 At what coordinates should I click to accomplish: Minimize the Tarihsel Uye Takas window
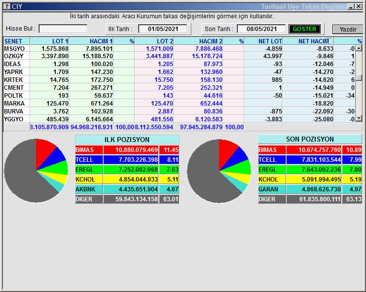(x=351, y=6)
